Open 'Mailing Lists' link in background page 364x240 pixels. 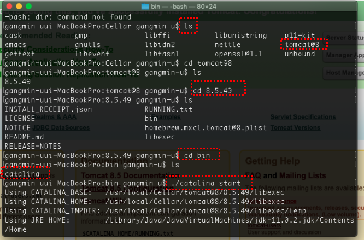click(x=302, y=175)
